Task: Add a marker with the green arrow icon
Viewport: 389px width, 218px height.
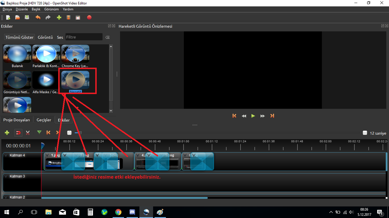Action: (x=39, y=132)
